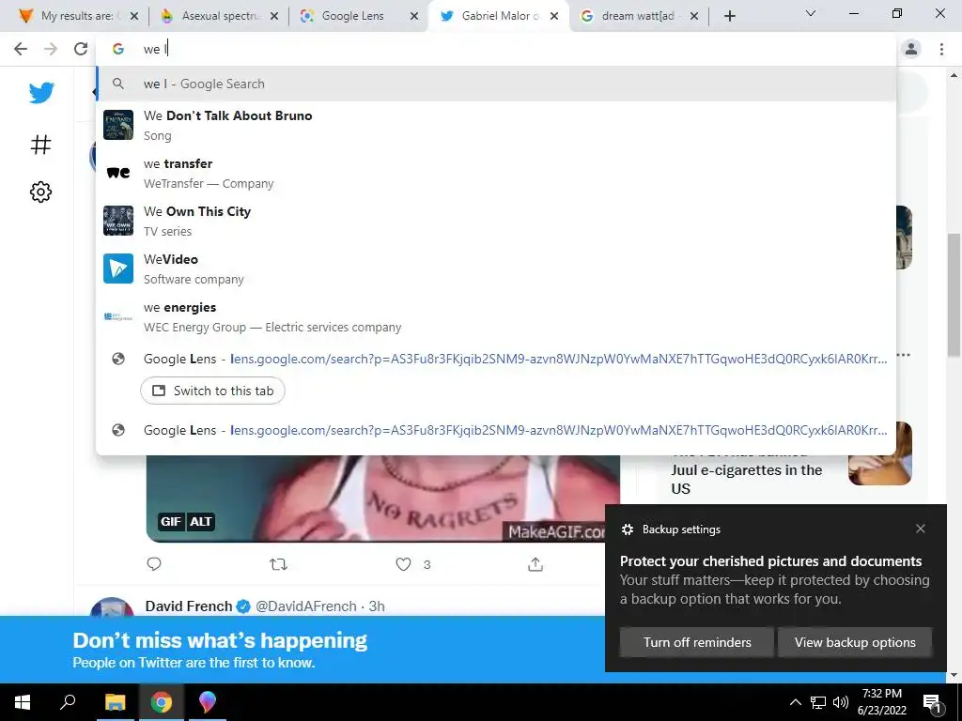
Task: Click the taskbar clock showing 7:32 PM
Action: 881,702
